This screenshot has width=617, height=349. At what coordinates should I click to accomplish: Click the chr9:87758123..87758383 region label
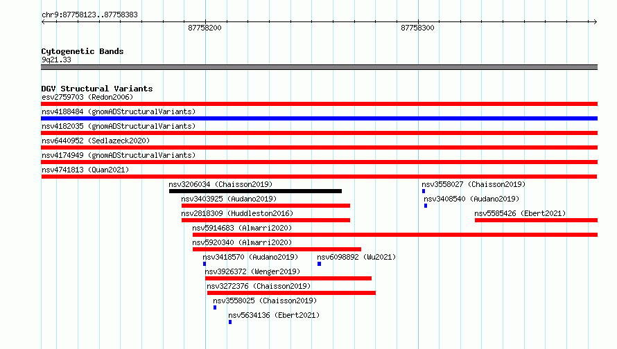pos(89,15)
